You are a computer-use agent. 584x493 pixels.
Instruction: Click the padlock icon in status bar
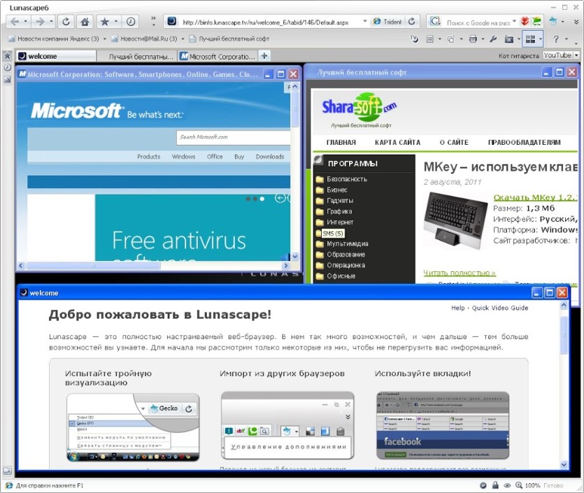495,485
